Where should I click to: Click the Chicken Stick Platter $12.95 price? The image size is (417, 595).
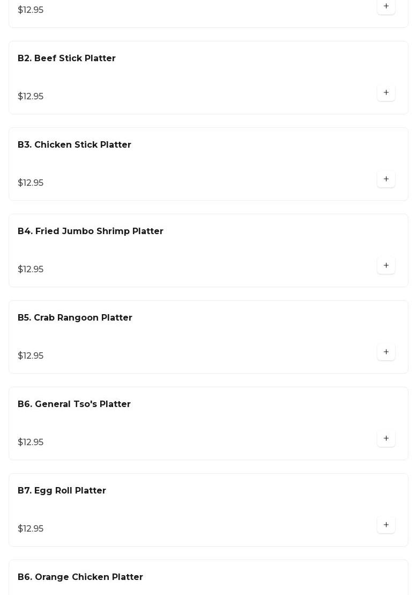point(31,183)
